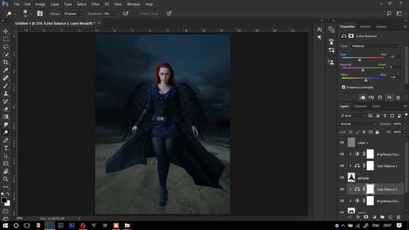Screen dimensions: 409x230
Task: Open the Layers panel menu
Action: click(x=405, y=106)
